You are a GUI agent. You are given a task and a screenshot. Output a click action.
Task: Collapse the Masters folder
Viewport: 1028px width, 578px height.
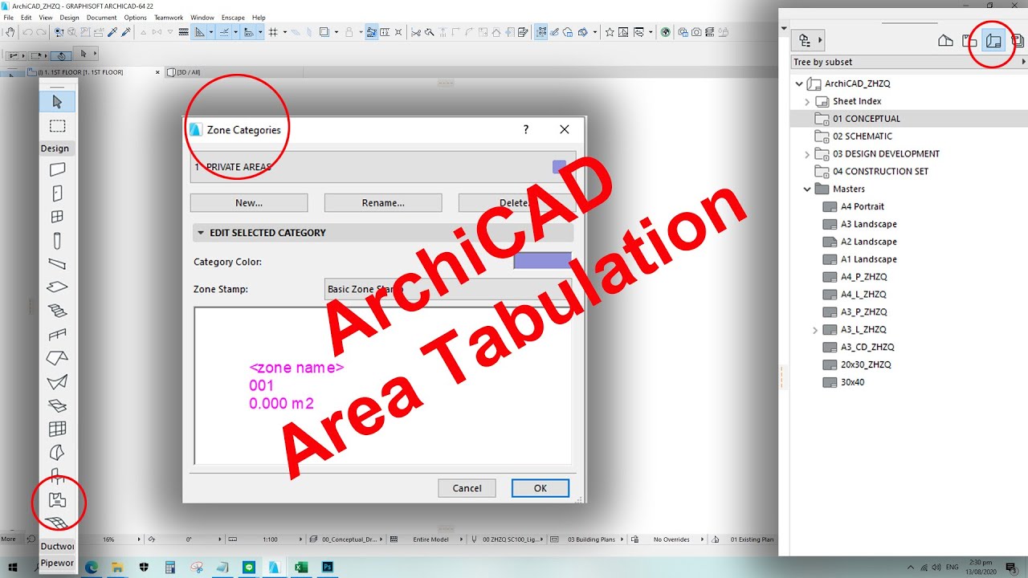[x=807, y=189]
